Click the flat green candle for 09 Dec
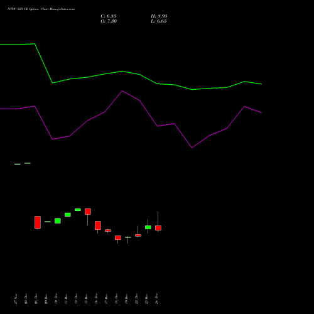The height and width of the screenshot is (314, 314). coord(48,222)
